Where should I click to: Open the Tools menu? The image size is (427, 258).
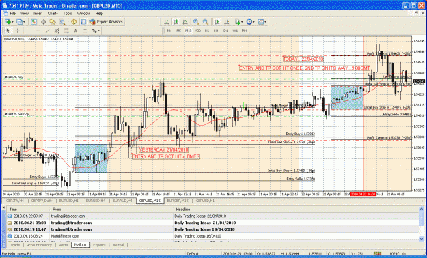tap(67, 13)
